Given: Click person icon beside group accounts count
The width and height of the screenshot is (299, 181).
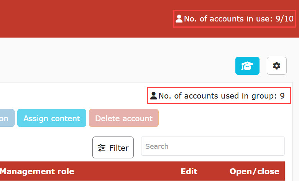Looking at the screenshot, I should tap(154, 96).
